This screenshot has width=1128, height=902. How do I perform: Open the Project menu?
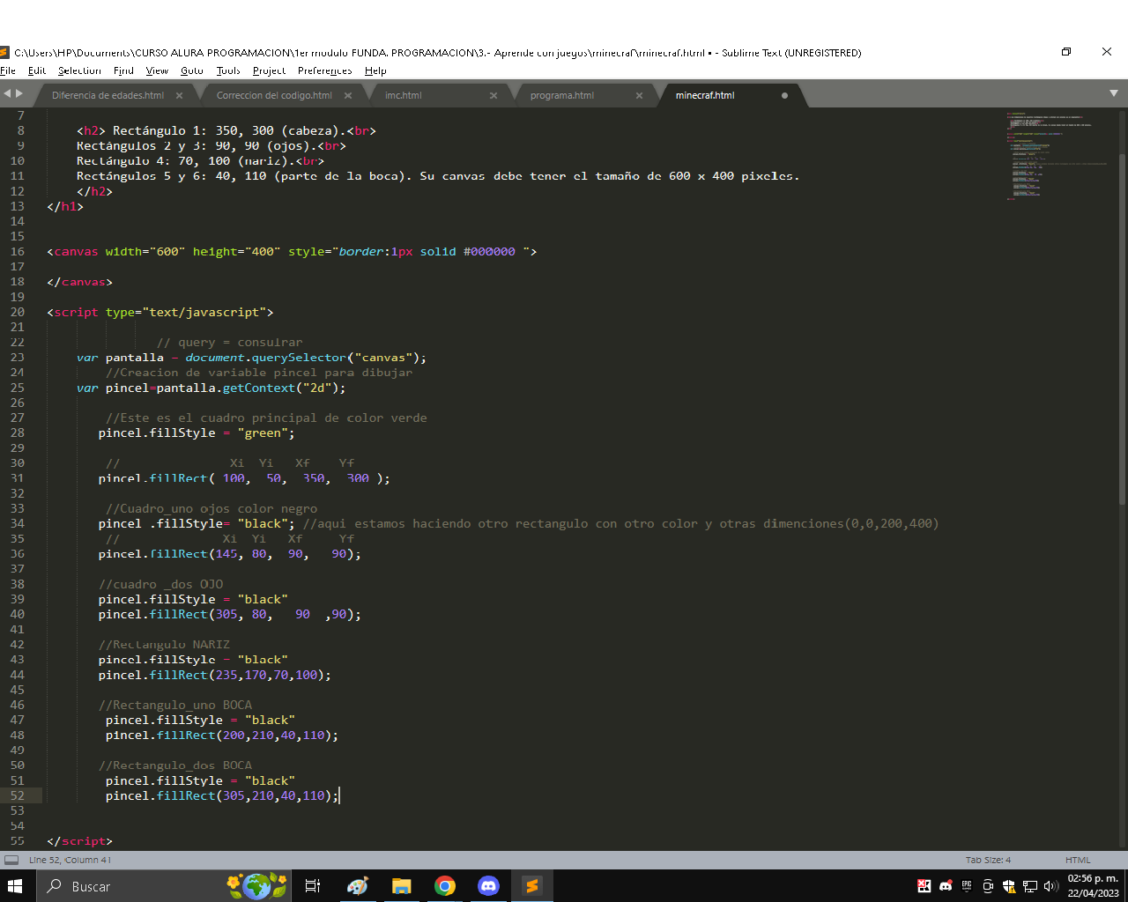coord(269,70)
